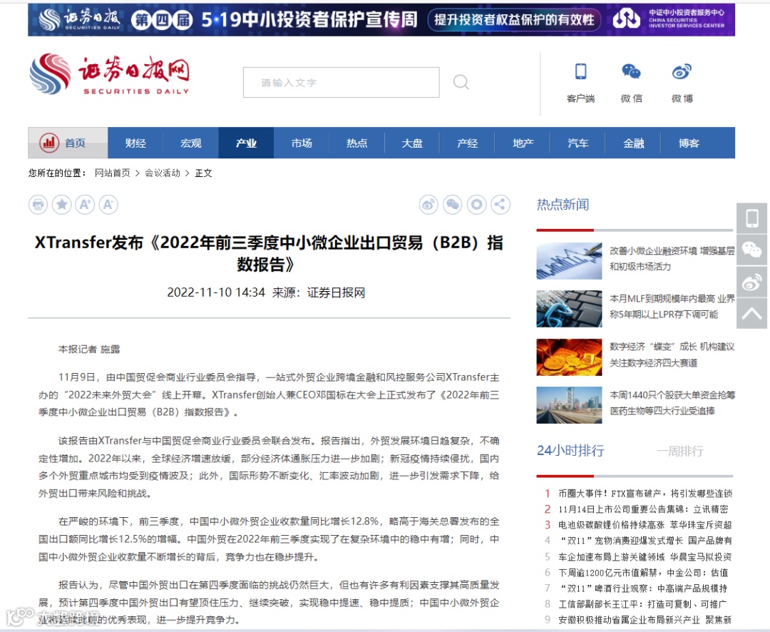Click the floating sidebar phone icon
770x632 pixels.
click(752, 218)
